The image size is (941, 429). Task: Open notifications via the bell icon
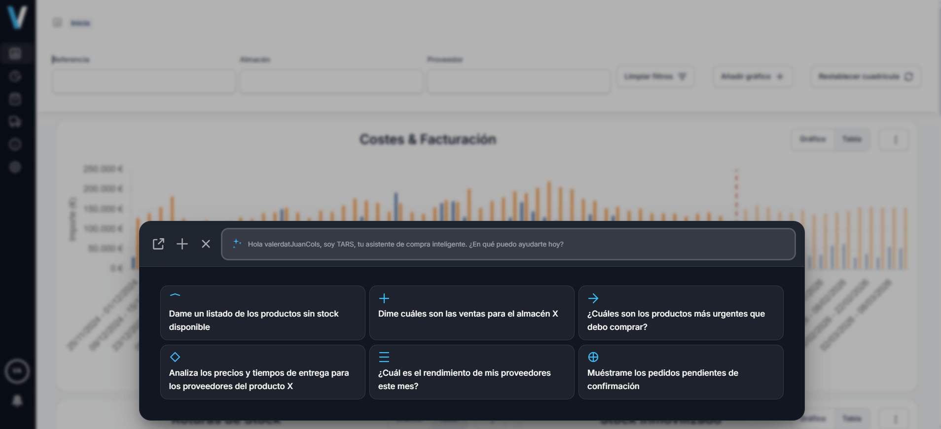tap(17, 401)
